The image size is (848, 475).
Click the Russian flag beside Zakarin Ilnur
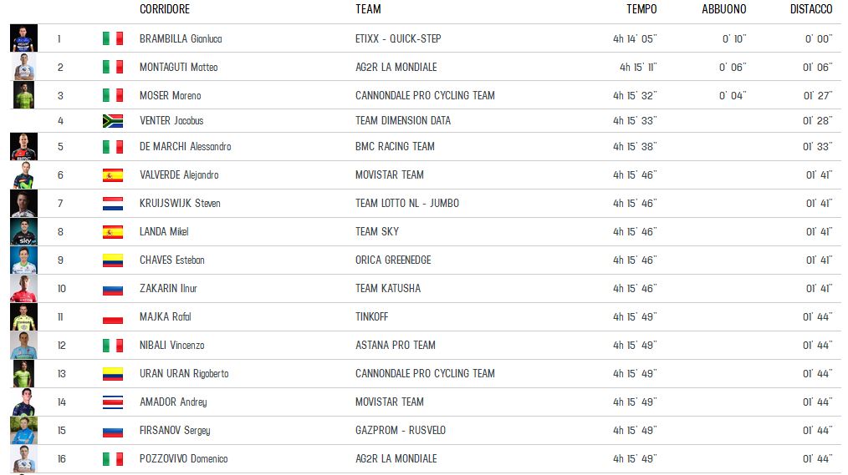point(113,289)
